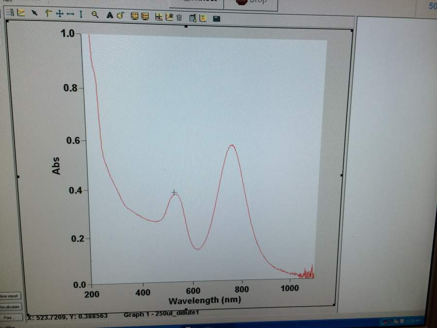Viewport: 437px width, 328px height.
Task: Select the free four-way cursor tool
Action: pyautogui.click(x=59, y=14)
